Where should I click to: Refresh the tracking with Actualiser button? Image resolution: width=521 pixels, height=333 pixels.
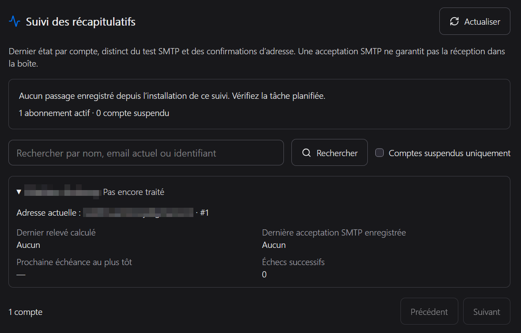[475, 21]
